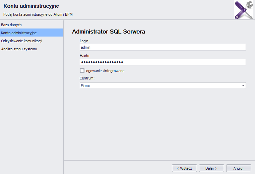Open the Centrum combo box showing Firma
Viewport: 255px width, 174px height.
(163, 85)
